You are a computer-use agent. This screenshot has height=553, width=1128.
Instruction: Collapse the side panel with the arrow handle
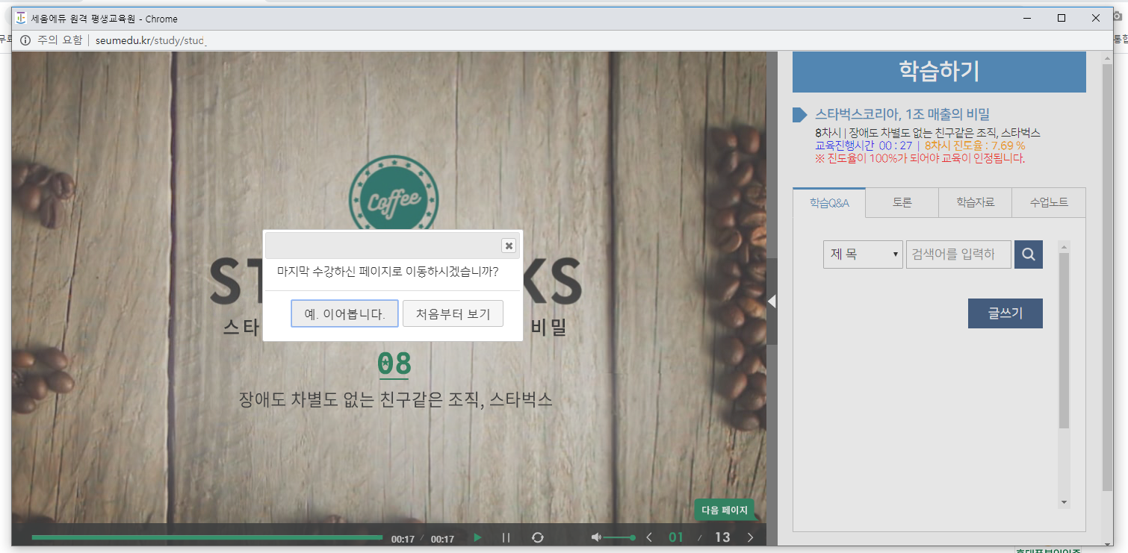tap(772, 301)
